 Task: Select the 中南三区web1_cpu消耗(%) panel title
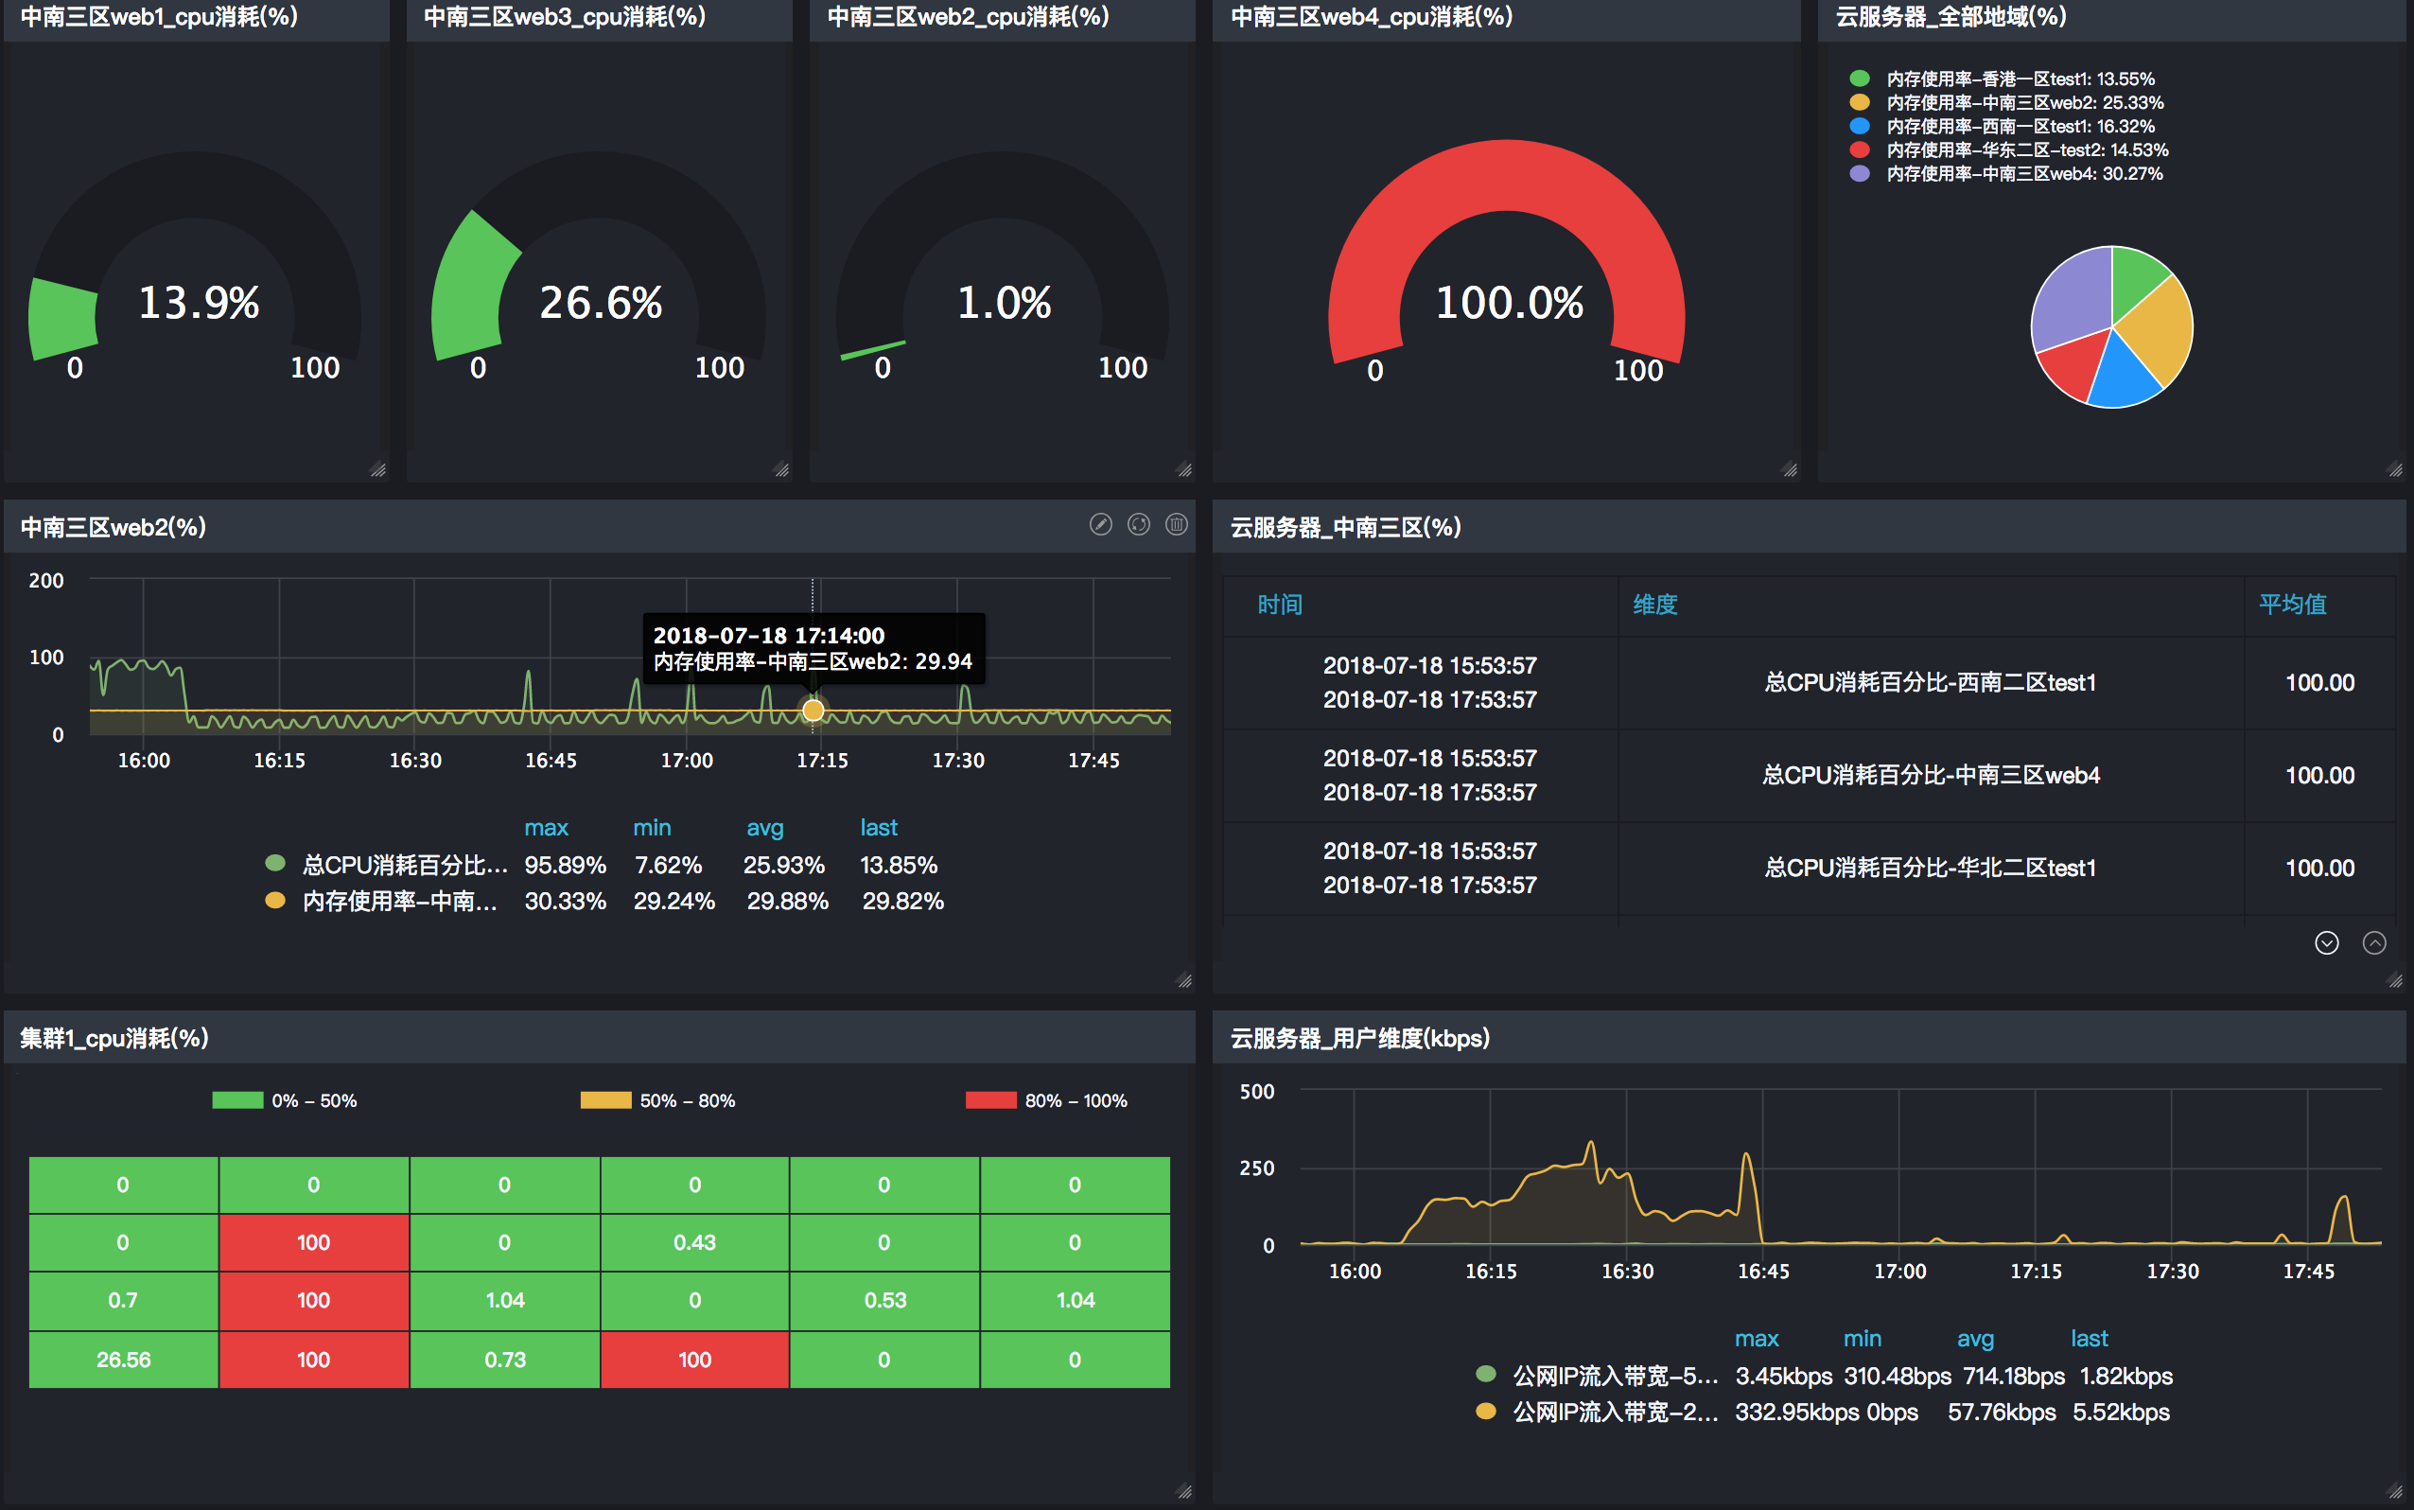point(159,16)
